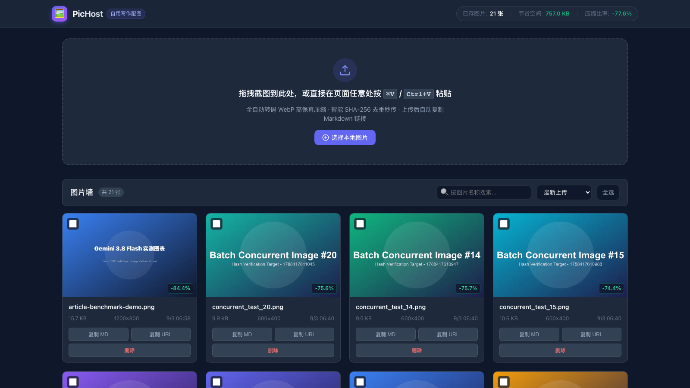Select the concurrent_test_15.png checkbox

[504, 224]
